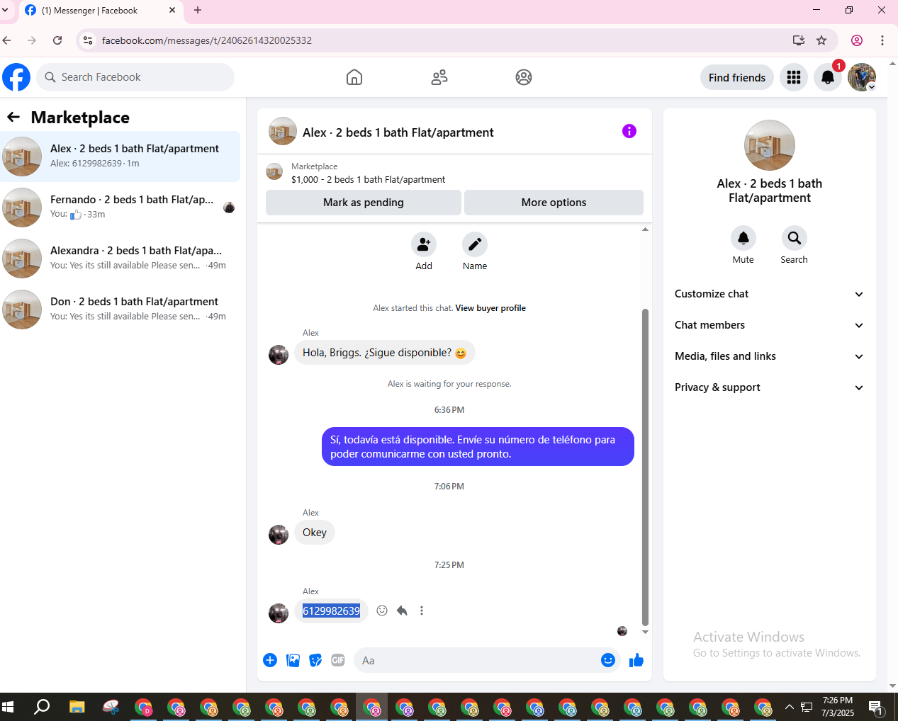This screenshot has width=898, height=721.
Task: Open the Windows Start menu
Action: pyautogui.click(x=9, y=707)
